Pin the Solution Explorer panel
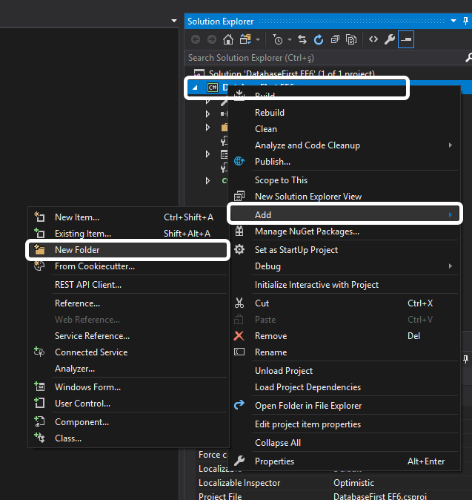 (465, 22)
